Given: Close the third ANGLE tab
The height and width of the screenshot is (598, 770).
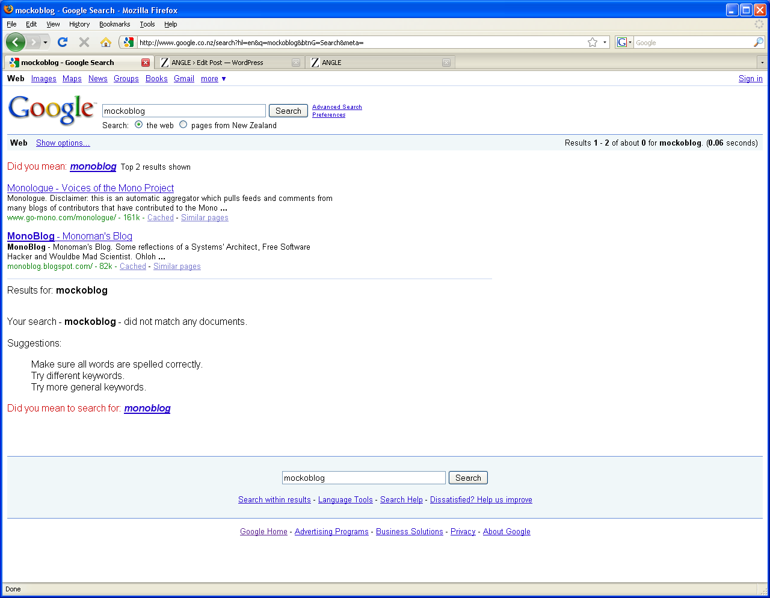Looking at the screenshot, I should pyautogui.click(x=446, y=63).
